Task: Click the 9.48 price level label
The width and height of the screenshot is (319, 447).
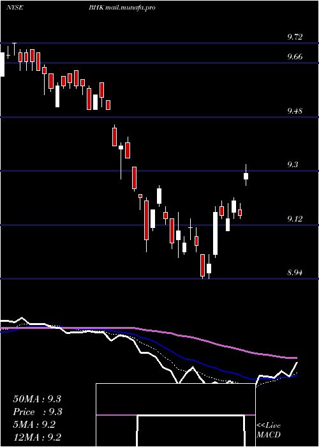Action: (x=295, y=110)
